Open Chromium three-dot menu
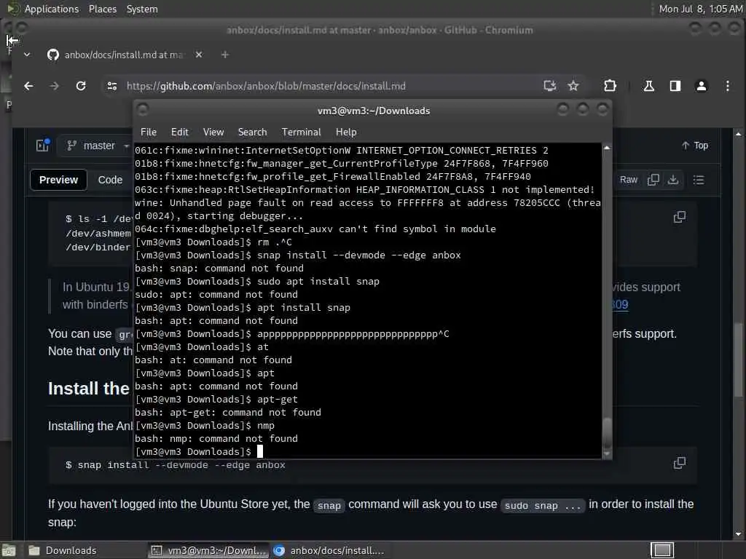 pos(728,86)
